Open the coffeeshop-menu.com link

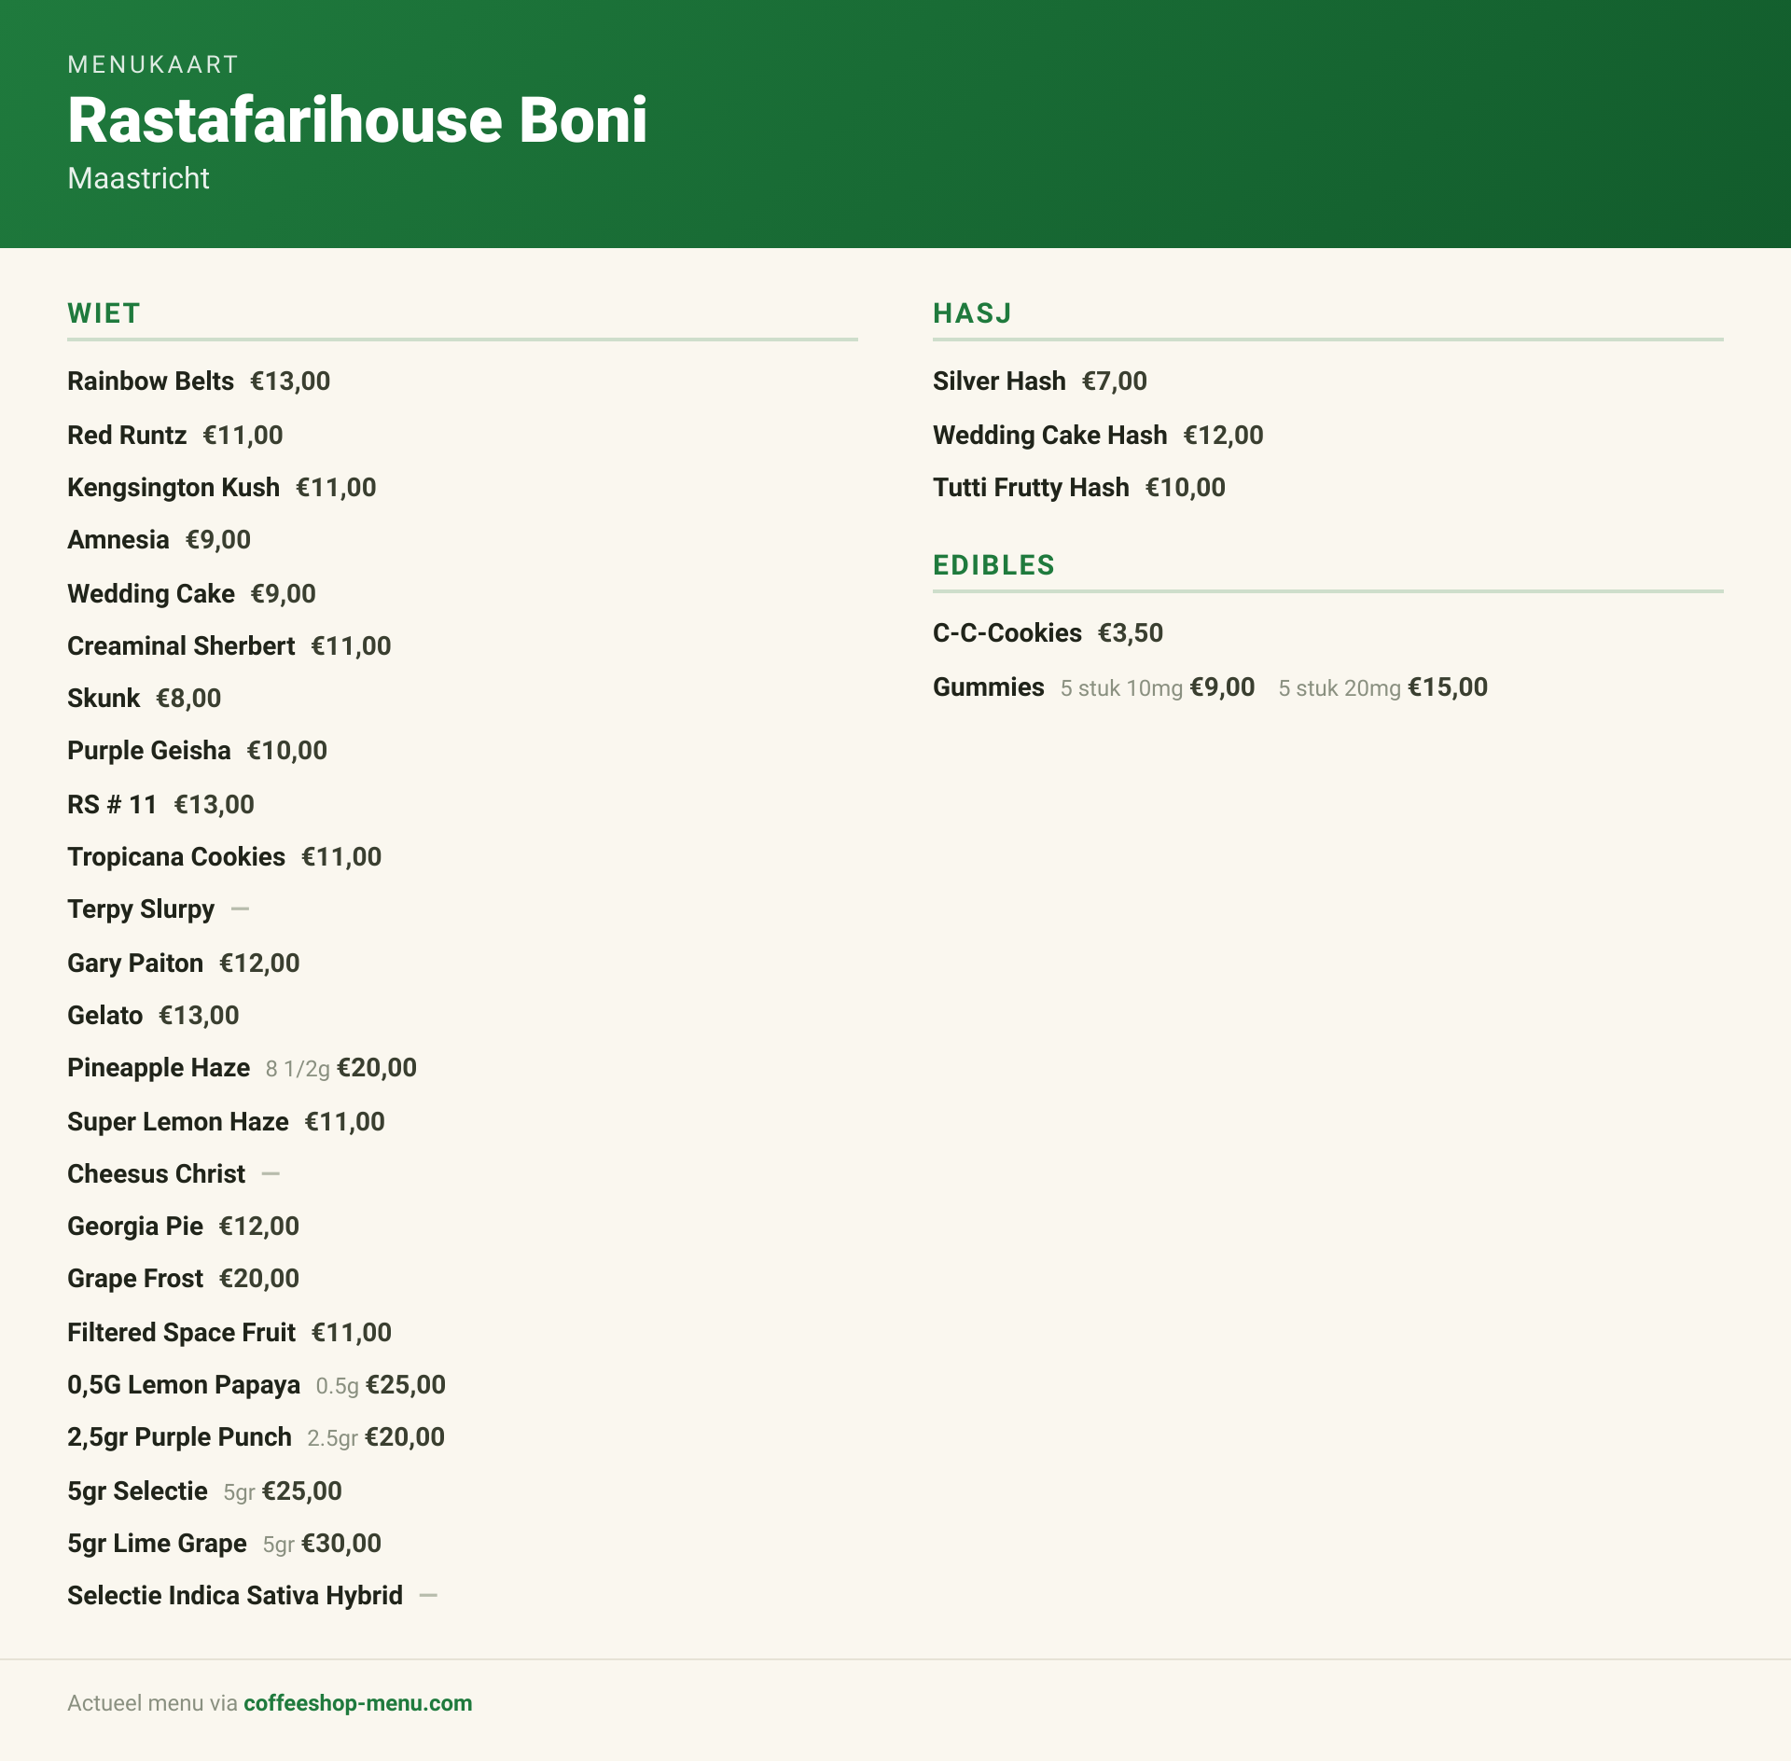pos(357,1702)
